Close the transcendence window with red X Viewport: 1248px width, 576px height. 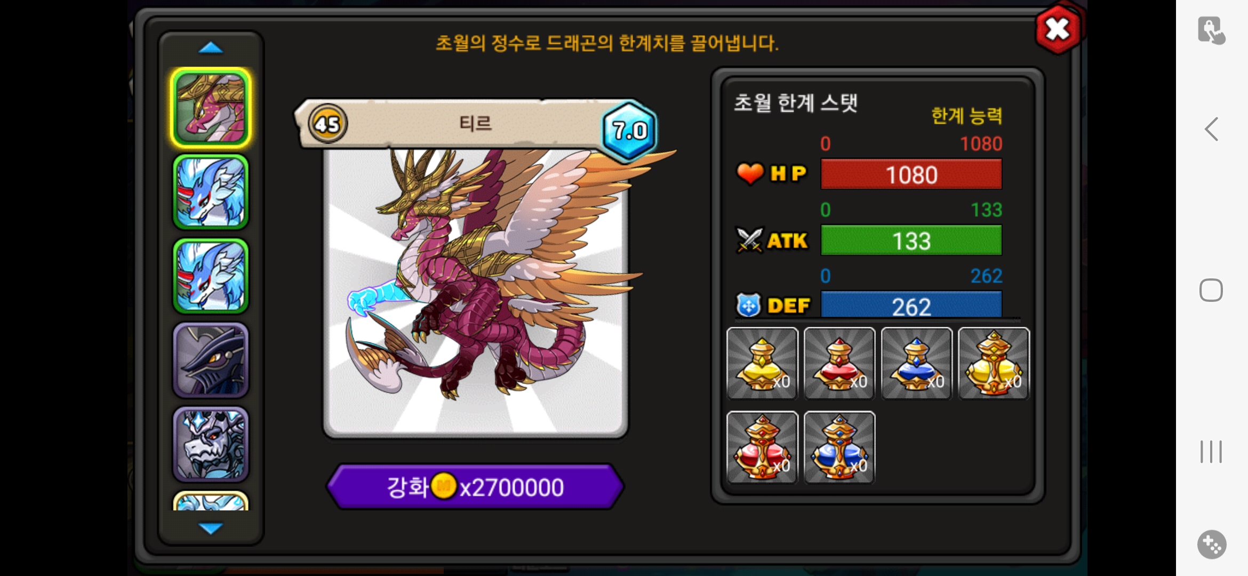[x=1058, y=29]
